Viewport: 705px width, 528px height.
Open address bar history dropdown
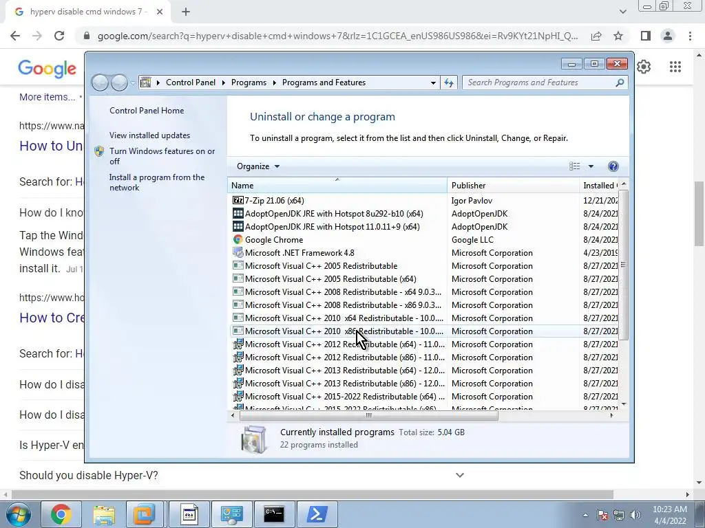433,82
